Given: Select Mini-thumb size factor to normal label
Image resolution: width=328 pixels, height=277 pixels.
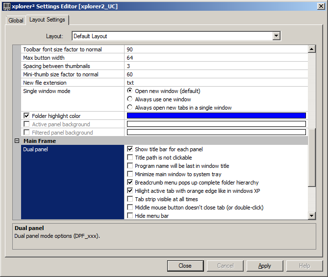Looking at the screenshot, I should (61, 74).
